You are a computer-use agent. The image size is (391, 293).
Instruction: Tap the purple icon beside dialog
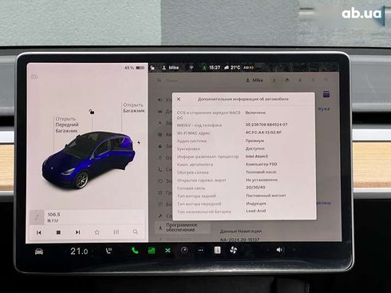tap(326, 94)
